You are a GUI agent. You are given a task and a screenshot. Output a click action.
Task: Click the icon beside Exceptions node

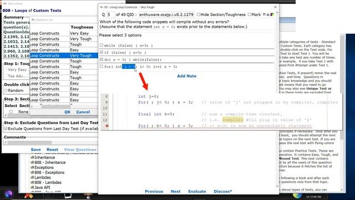point(32,167)
